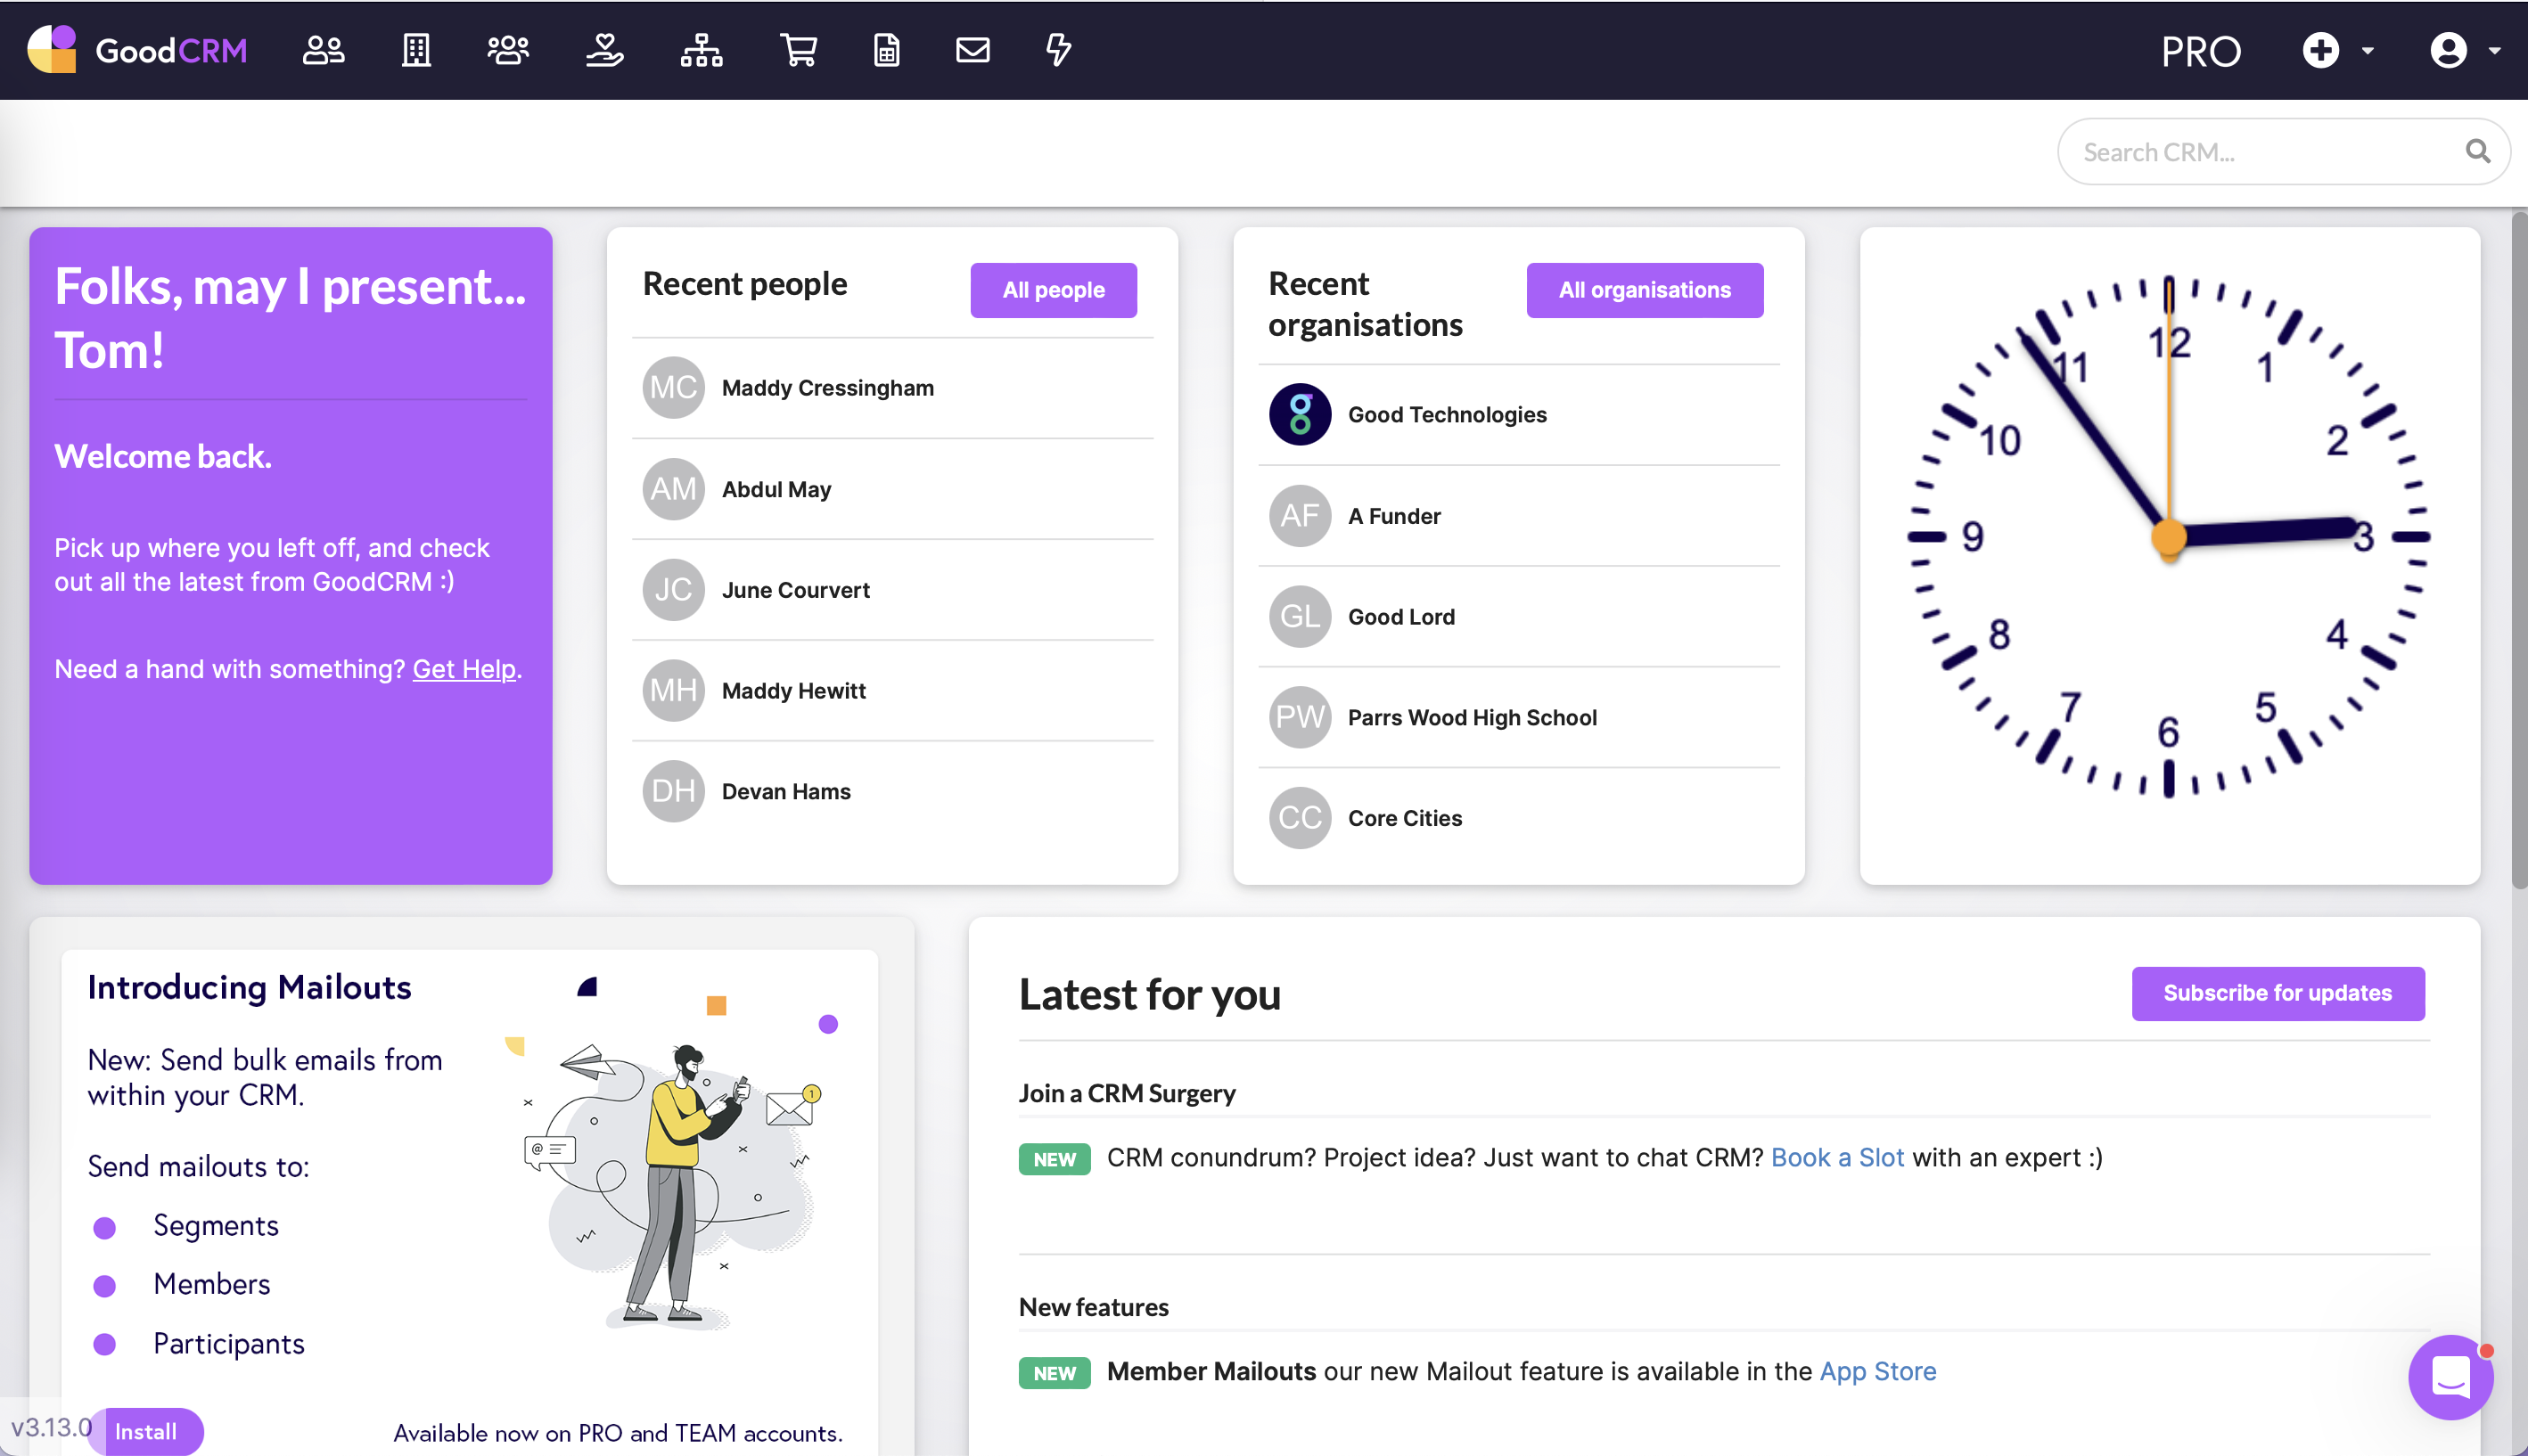Show All people from Recent people
This screenshot has width=2528, height=1456.
point(1053,290)
